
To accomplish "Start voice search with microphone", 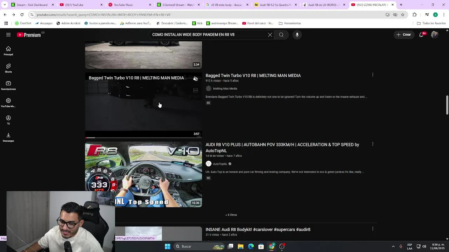I will click(297, 35).
